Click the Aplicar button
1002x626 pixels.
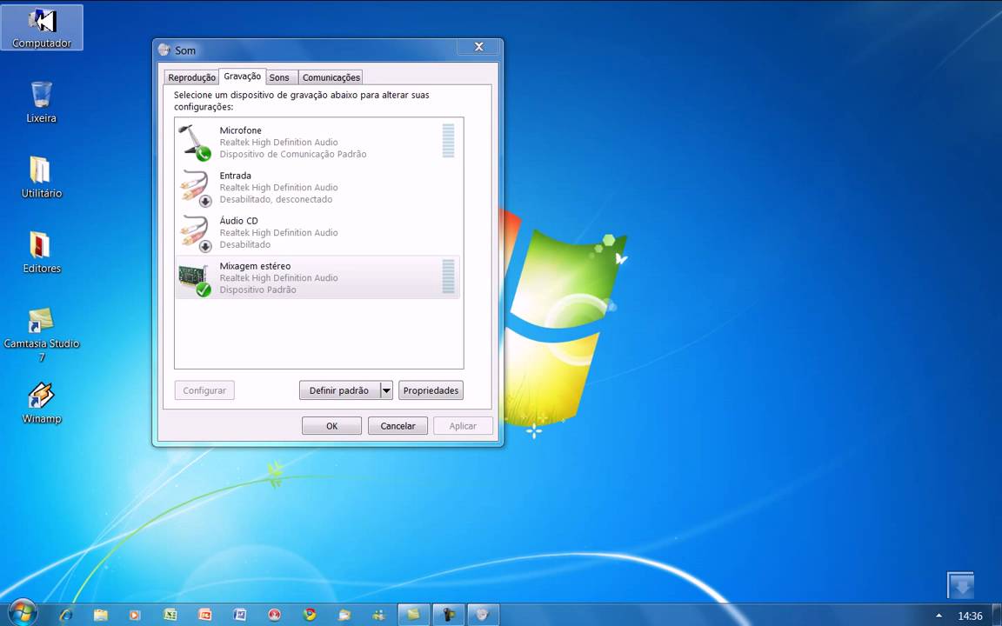point(464,425)
